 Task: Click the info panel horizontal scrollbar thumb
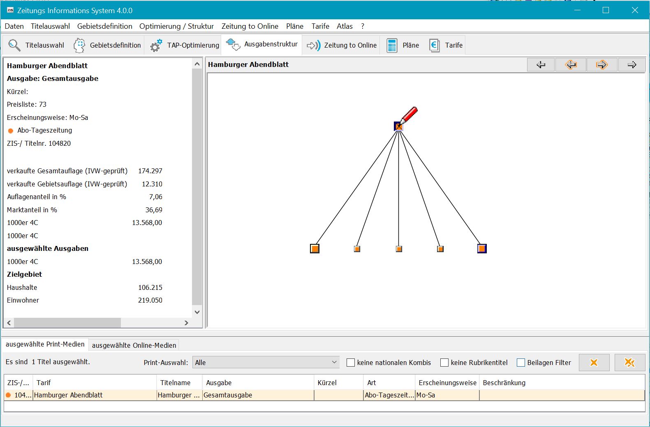pos(67,323)
